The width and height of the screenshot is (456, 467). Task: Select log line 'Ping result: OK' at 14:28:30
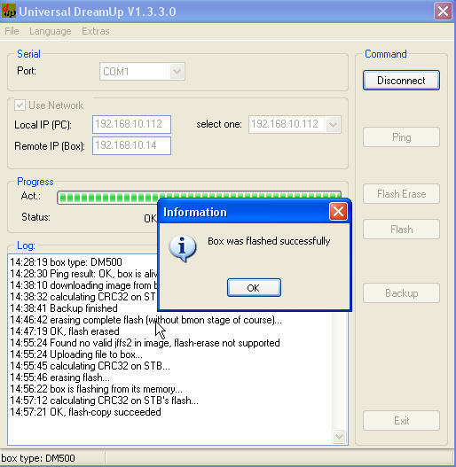[x=83, y=274]
